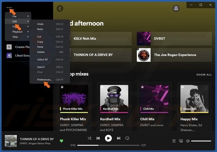217x152 pixels.
Task: Choose Redo from the Edit menu
Action: pyautogui.click(x=50, y=29)
